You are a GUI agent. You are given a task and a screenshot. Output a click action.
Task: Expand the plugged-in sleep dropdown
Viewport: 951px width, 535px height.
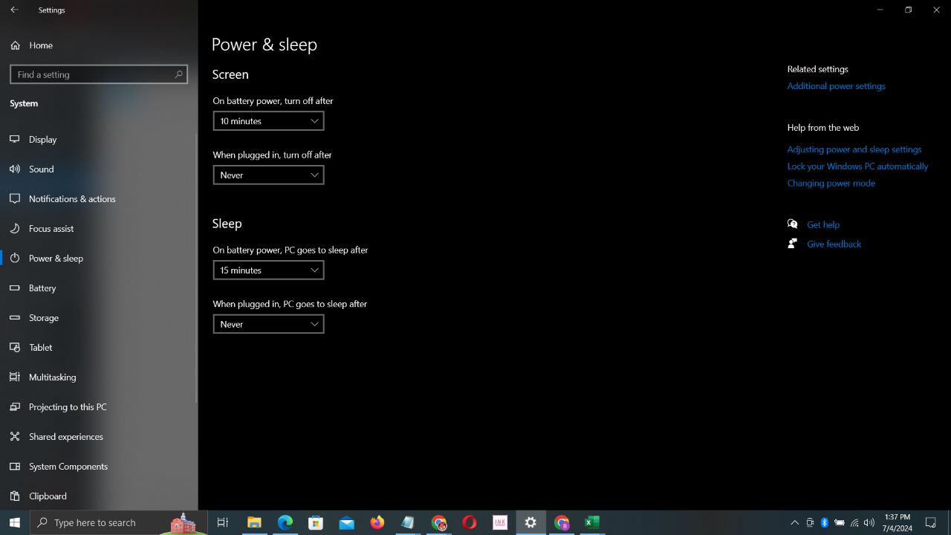pos(268,324)
